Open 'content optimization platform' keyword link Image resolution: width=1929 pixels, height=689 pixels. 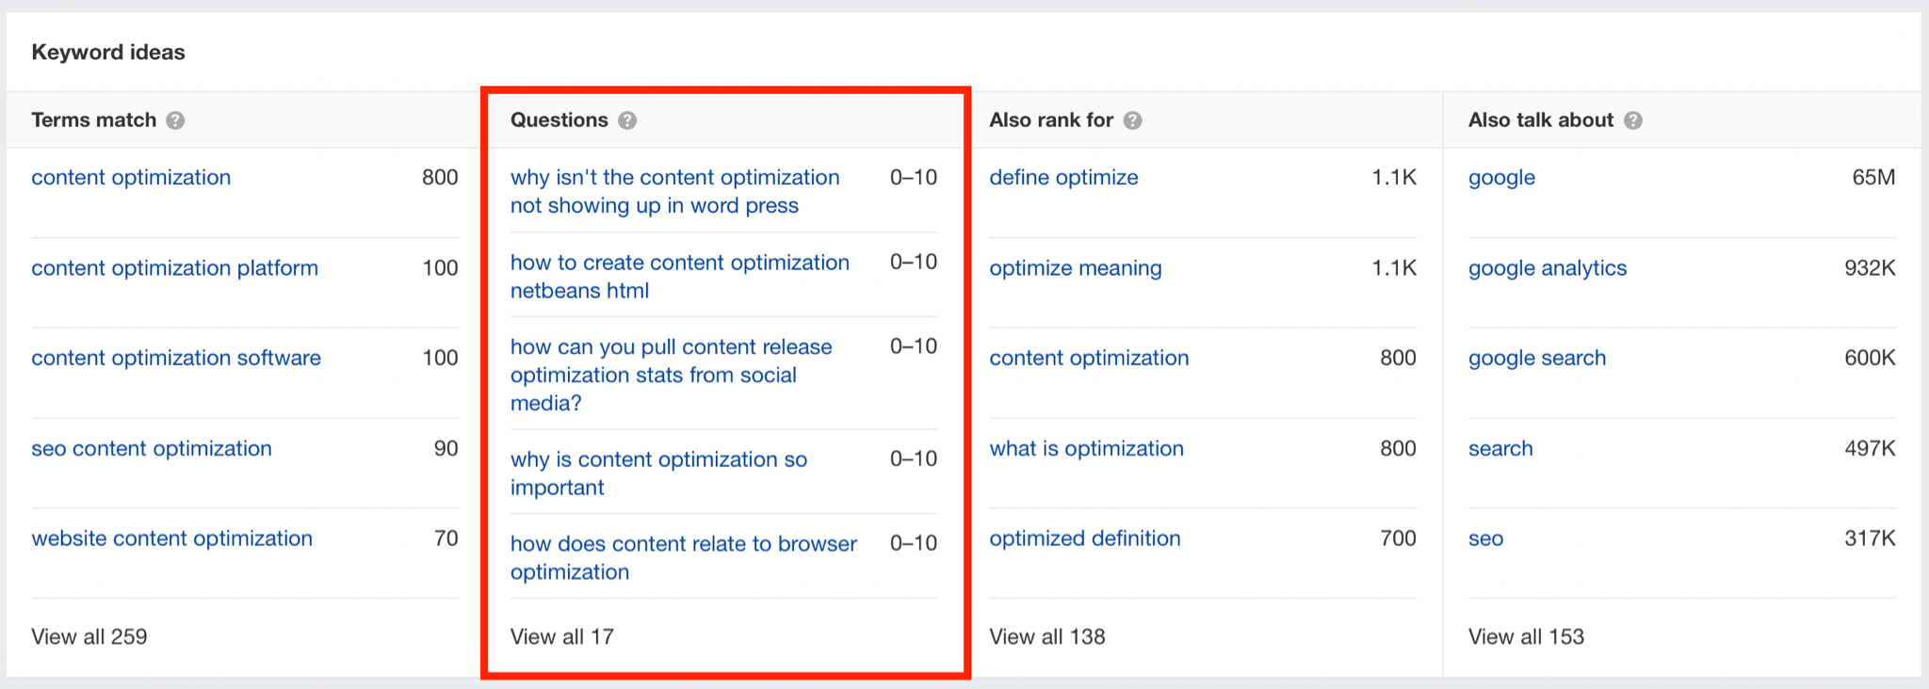point(174,268)
